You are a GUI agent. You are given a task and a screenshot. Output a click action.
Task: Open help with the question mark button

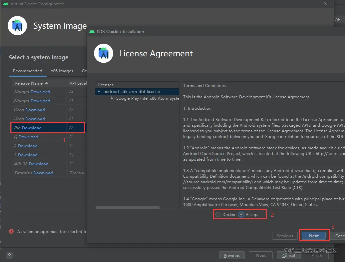coord(9,255)
